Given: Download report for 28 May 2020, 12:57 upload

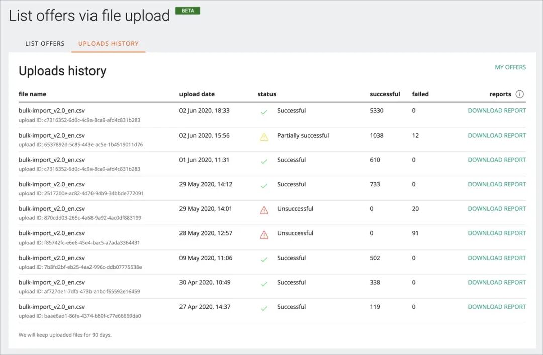Looking at the screenshot, I should click(497, 233).
